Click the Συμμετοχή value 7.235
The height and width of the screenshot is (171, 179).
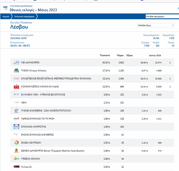(172, 38)
